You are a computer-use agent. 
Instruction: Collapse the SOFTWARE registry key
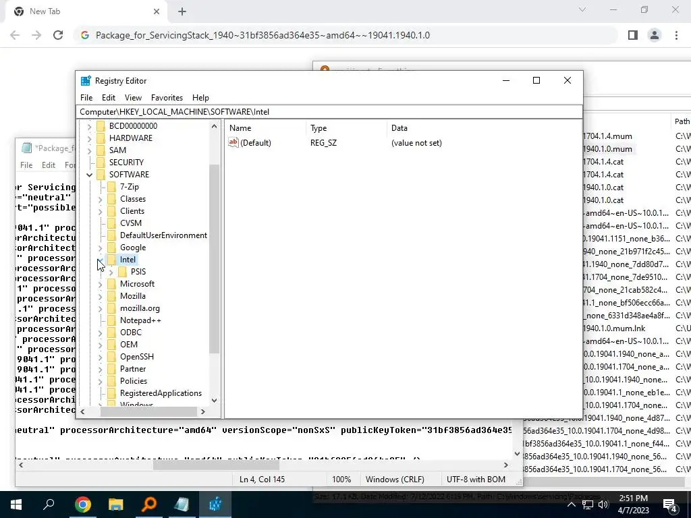tap(90, 175)
